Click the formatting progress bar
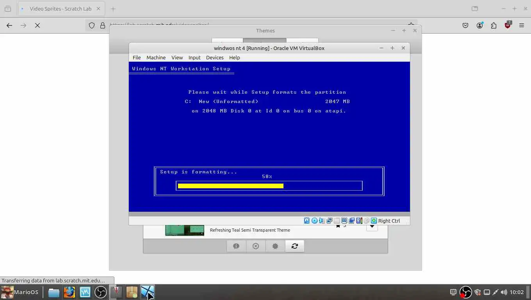This screenshot has width=531, height=300. 269,186
